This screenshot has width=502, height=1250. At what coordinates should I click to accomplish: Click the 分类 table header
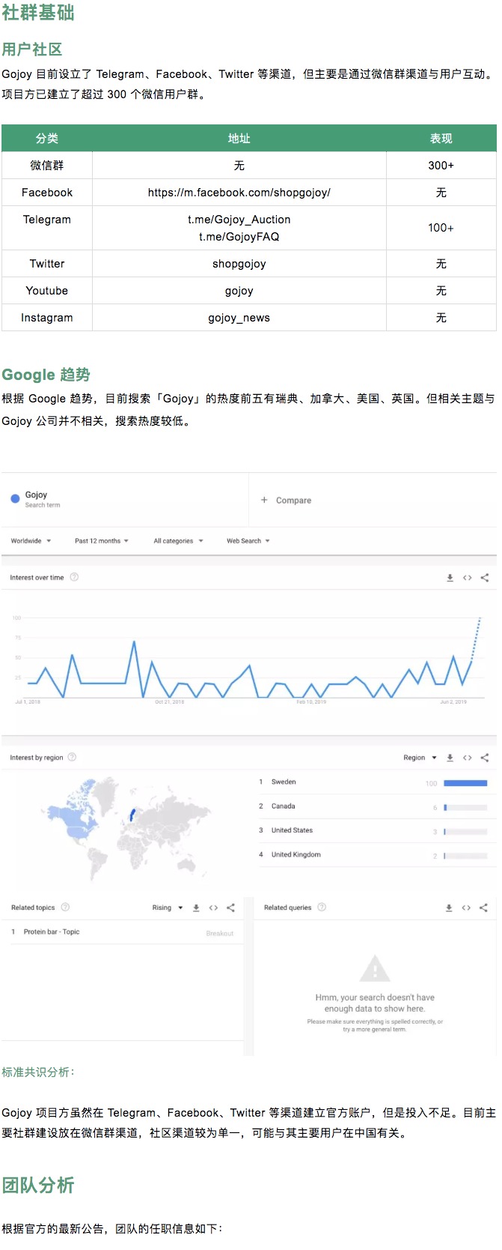pyautogui.click(x=47, y=139)
